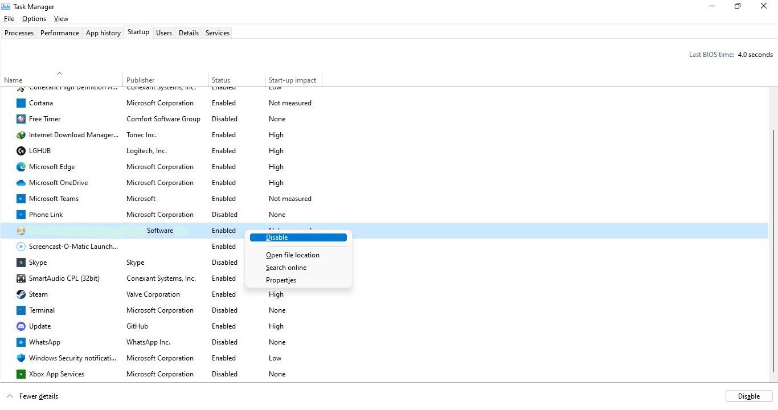Viewport: 778px width, 410px height.
Task: Click the Logitech, Inc. publisher cell
Action: pyautogui.click(x=146, y=151)
